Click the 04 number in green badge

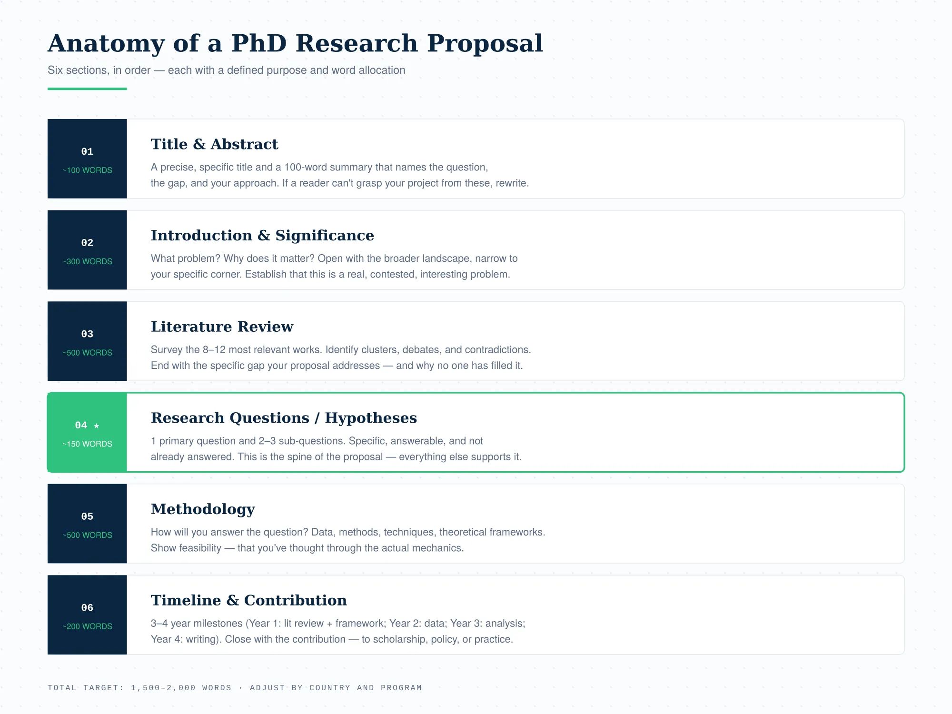pyautogui.click(x=81, y=425)
